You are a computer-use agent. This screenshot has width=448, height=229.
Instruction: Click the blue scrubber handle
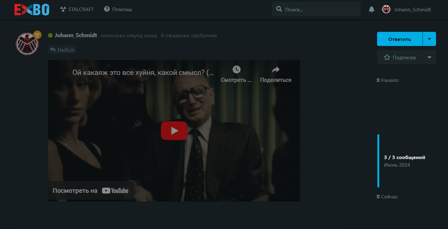[x=378, y=161]
